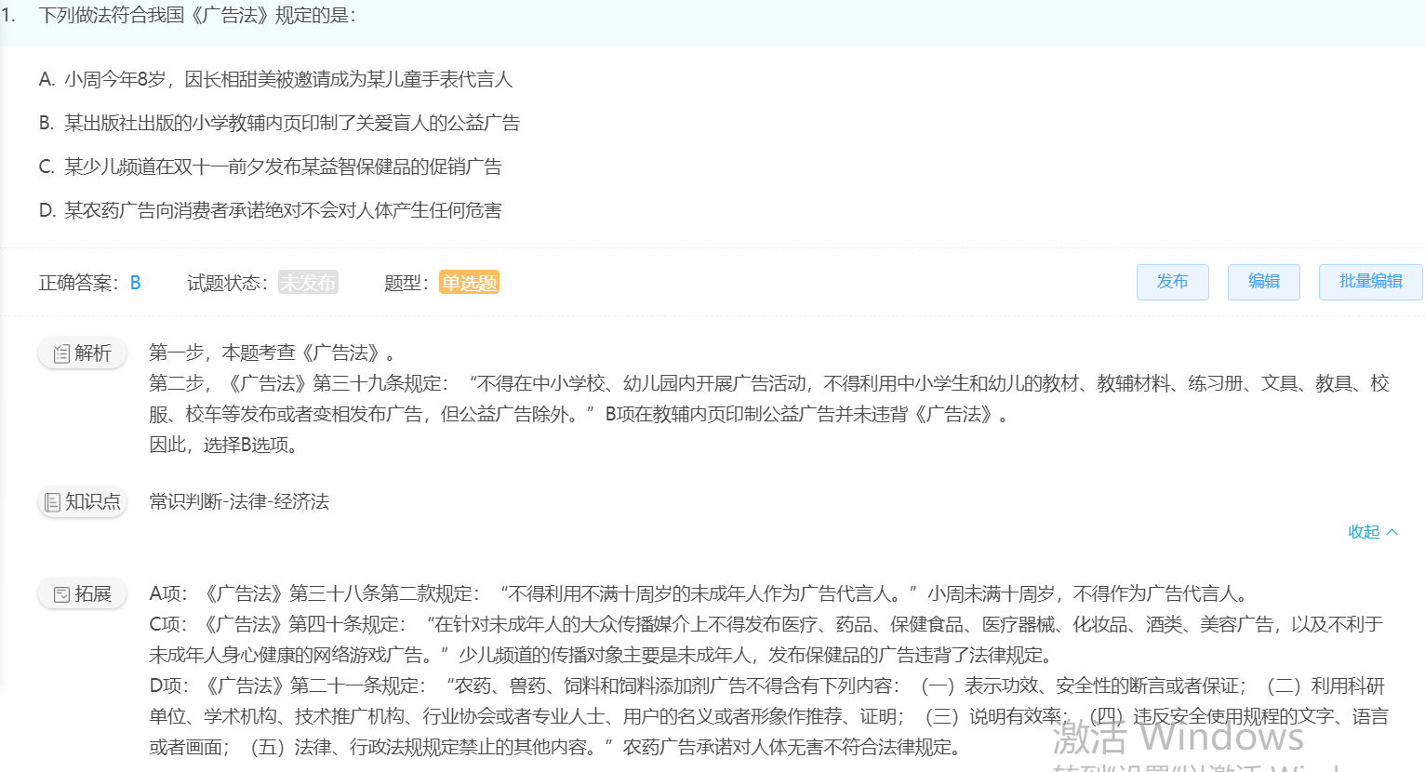Click the 常识判断-法律-经济法 knowledge point text

pos(239,502)
